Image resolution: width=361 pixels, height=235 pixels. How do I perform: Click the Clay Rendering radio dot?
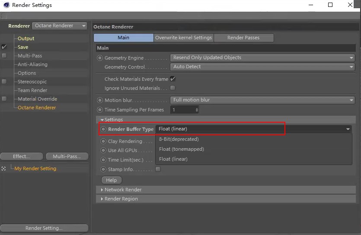point(103,141)
